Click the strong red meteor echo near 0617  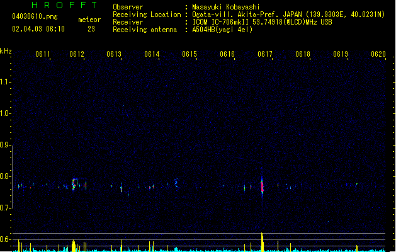coord(262,186)
